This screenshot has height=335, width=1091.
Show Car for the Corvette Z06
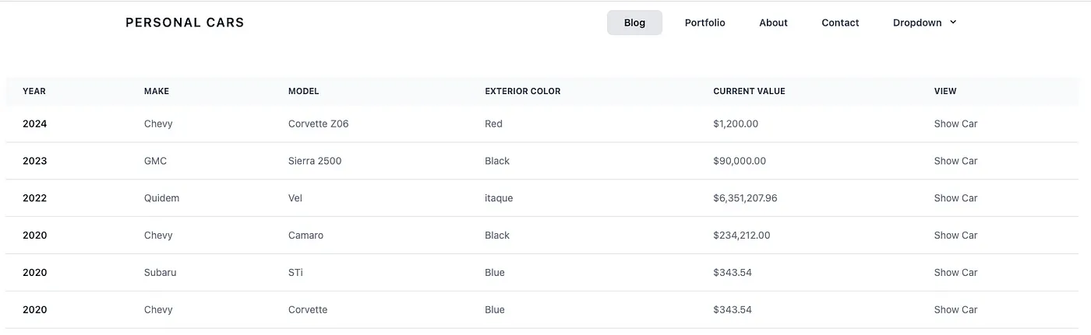click(955, 124)
